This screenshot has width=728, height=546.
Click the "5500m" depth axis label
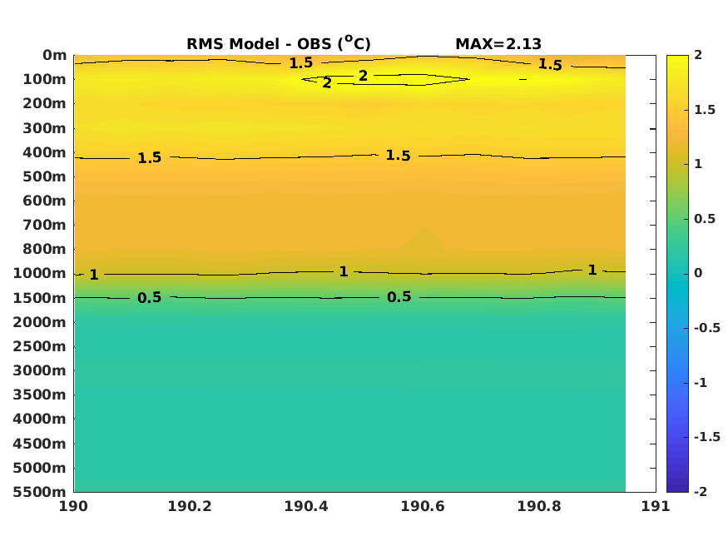40,492
